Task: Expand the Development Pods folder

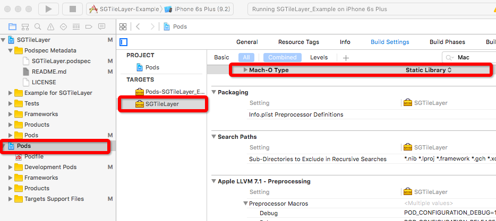Action: 11,167
